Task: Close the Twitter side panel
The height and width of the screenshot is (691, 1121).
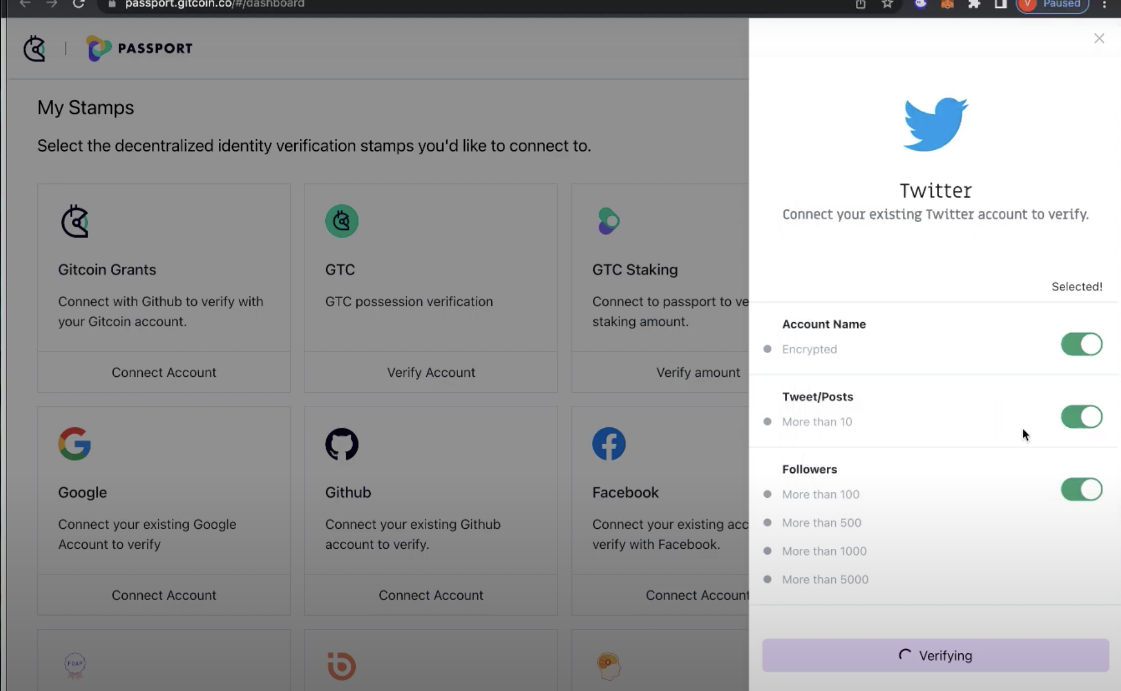Action: tap(1099, 38)
